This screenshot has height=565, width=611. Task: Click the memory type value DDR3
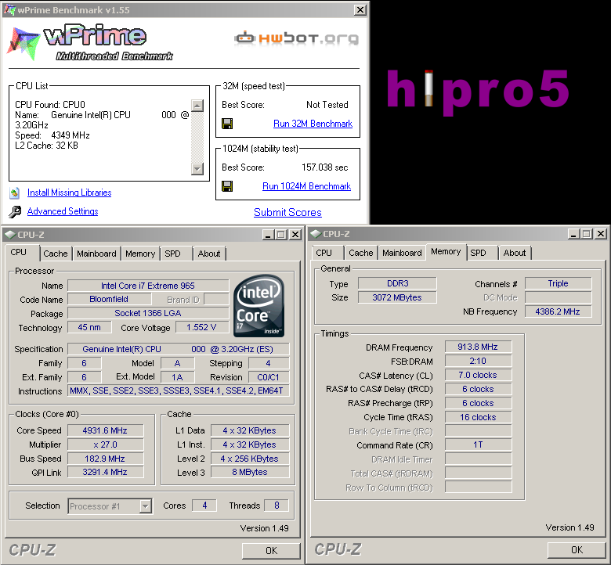tap(397, 283)
